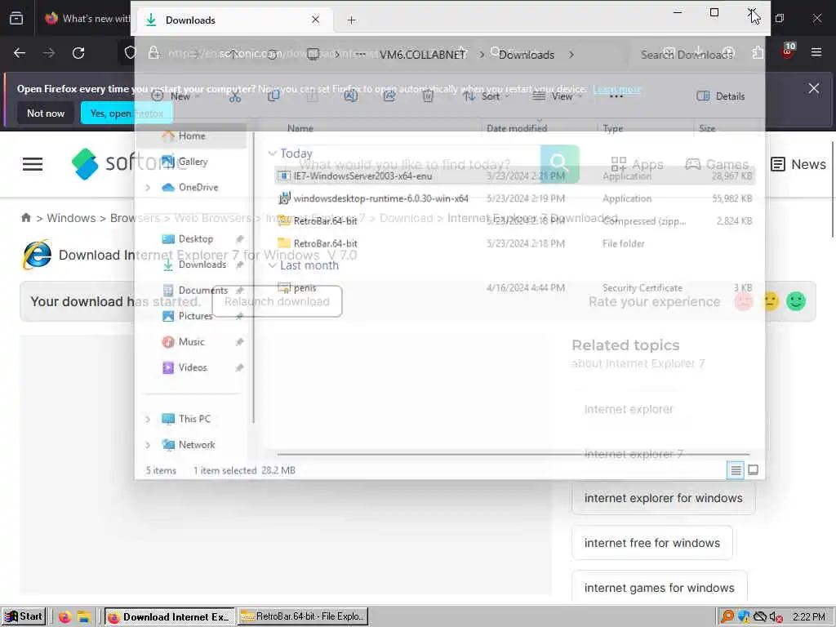Open the New dropdown in File Explorer
This screenshot has height=627, width=836.
pos(176,96)
